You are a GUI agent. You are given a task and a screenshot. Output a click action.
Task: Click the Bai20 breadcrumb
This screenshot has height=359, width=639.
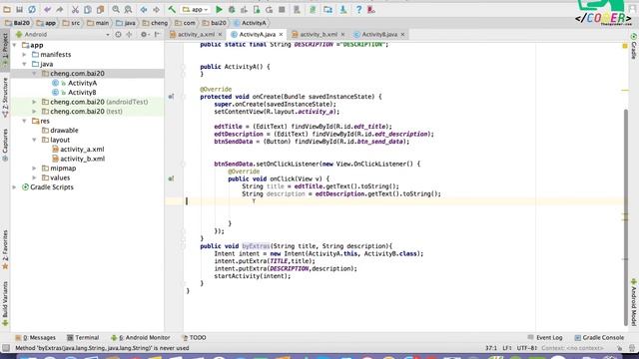pyautogui.click(x=18, y=23)
